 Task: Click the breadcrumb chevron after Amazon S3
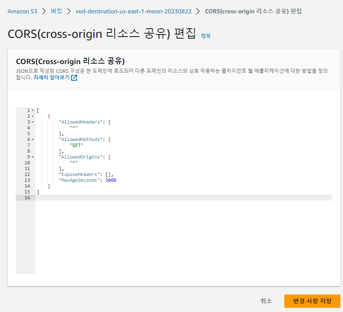44,11
